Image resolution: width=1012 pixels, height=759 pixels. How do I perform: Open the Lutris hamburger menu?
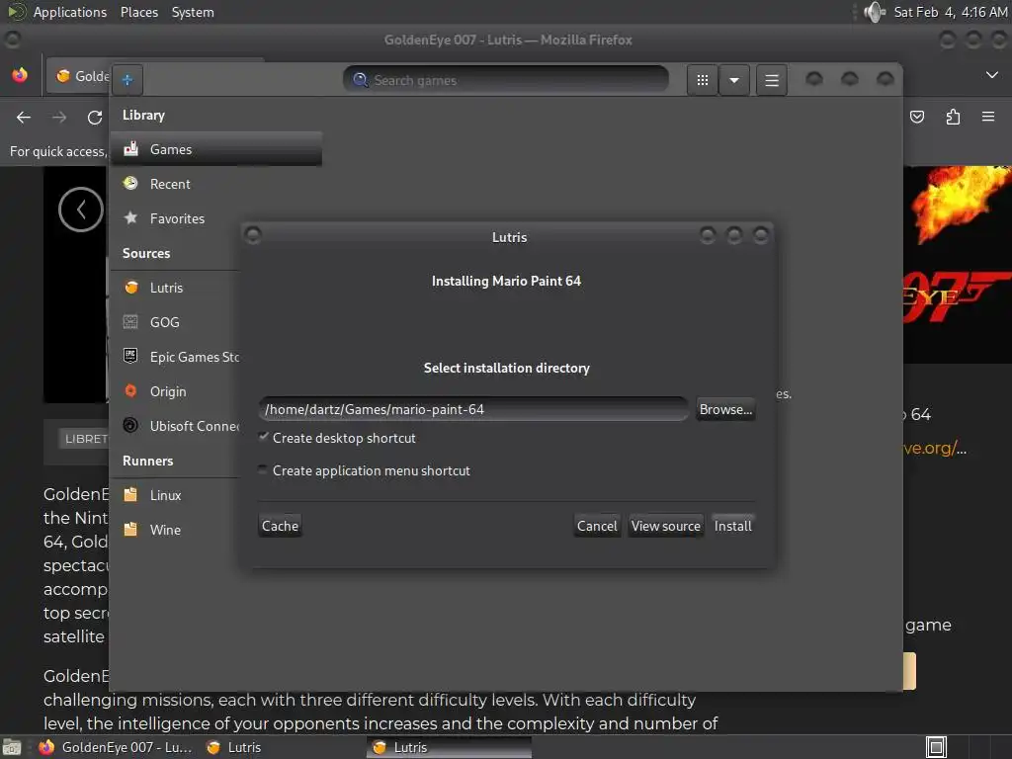[x=771, y=80]
